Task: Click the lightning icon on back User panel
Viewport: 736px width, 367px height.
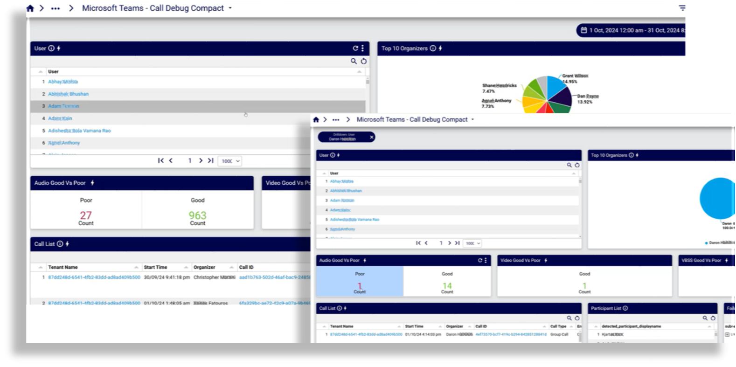Action: tap(59, 48)
